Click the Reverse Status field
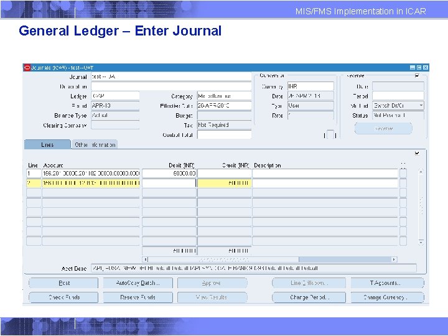The width and height of the screenshot is (448, 336). coord(398,116)
